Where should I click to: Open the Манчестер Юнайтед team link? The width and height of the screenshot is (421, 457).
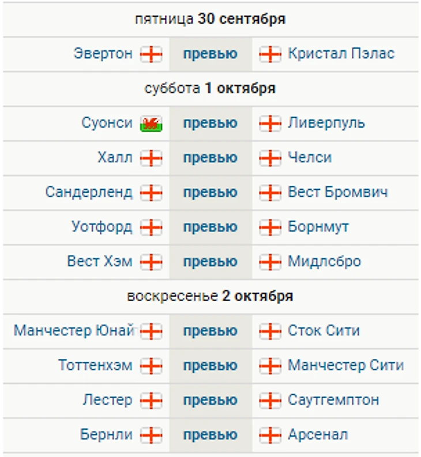[74, 331]
